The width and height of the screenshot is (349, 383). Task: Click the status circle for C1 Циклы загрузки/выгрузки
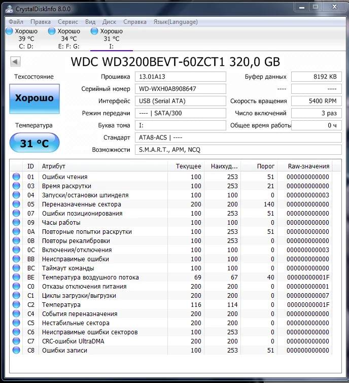click(x=16, y=295)
